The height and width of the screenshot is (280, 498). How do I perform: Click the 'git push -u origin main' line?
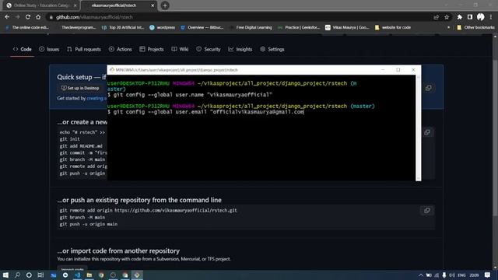click(x=88, y=224)
